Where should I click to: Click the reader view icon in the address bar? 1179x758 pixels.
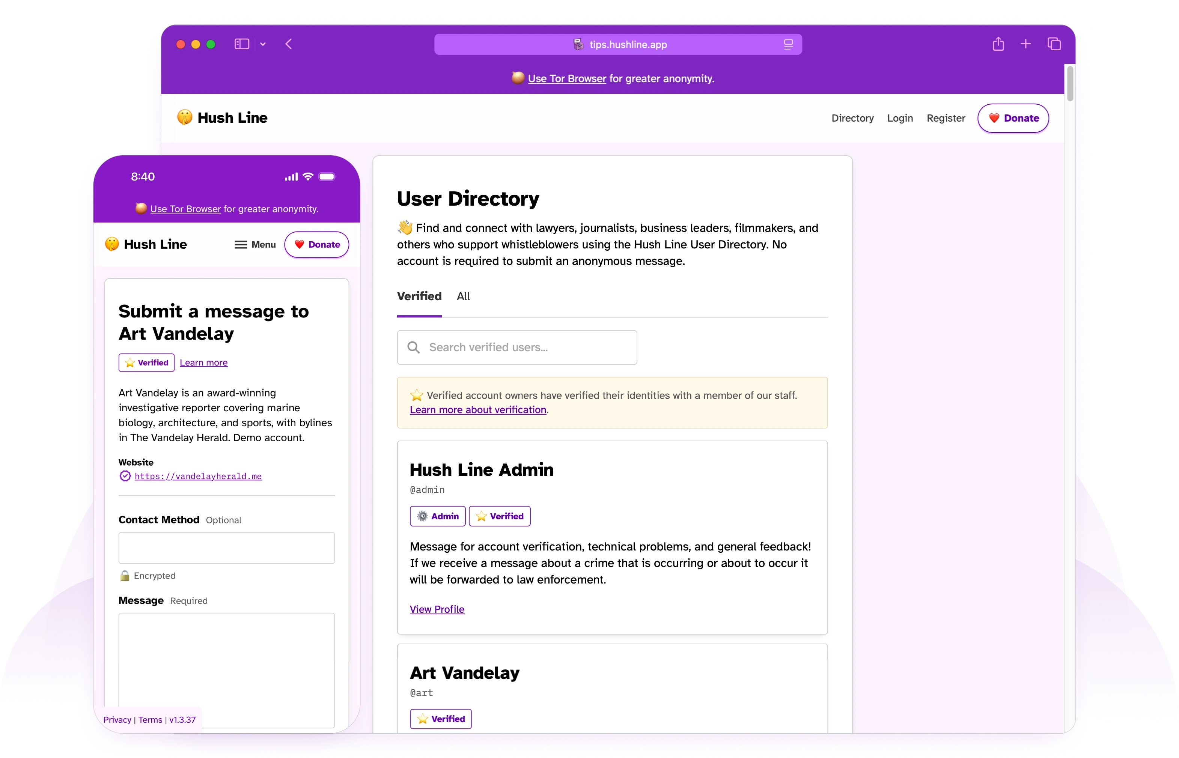tap(788, 44)
